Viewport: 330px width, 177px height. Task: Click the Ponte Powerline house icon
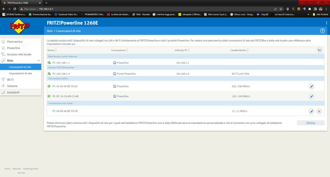114,74
